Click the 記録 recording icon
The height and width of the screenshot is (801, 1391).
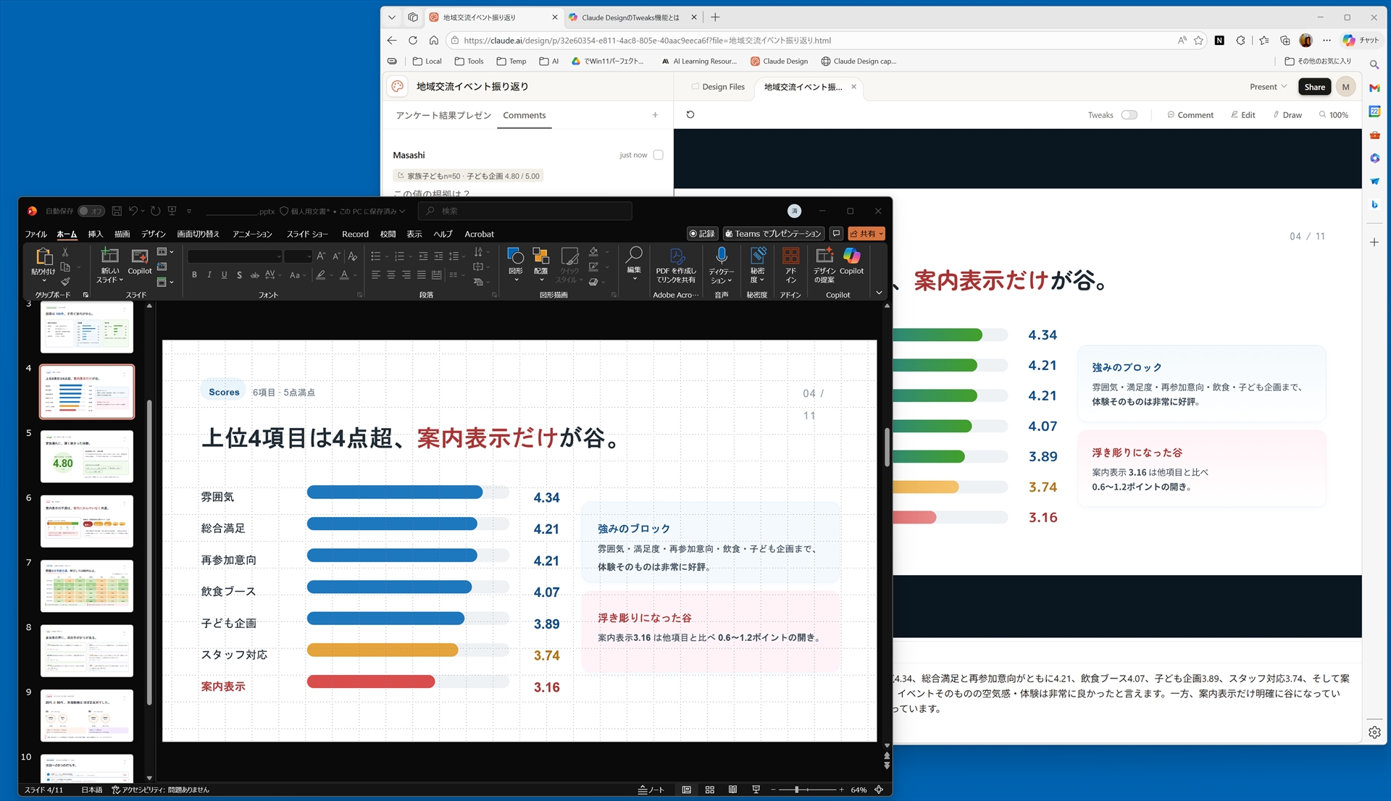(x=702, y=233)
